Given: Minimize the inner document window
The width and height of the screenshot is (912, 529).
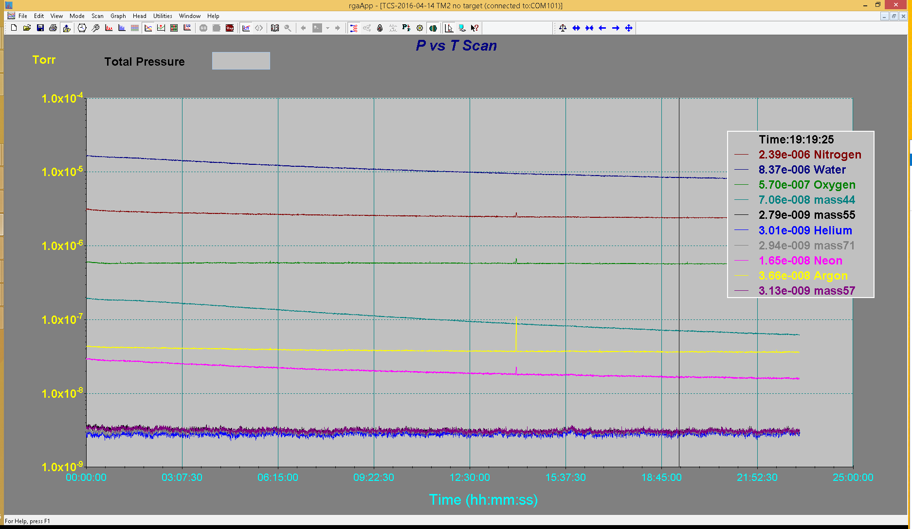Looking at the screenshot, I should click(885, 16).
